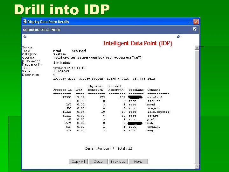229x172 pixels.
Task: Click the scrollbar up arrow
Action: pyautogui.click(x=197, y=48)
